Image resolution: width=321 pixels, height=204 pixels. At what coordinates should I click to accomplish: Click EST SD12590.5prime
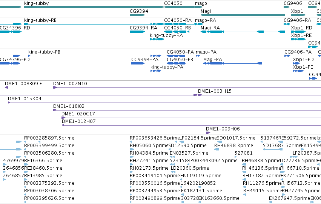(x=187, y=146)
